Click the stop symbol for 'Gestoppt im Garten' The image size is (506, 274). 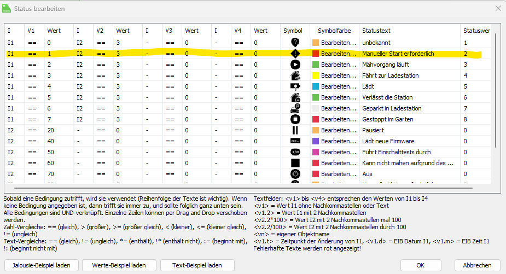tap(295, 119)
